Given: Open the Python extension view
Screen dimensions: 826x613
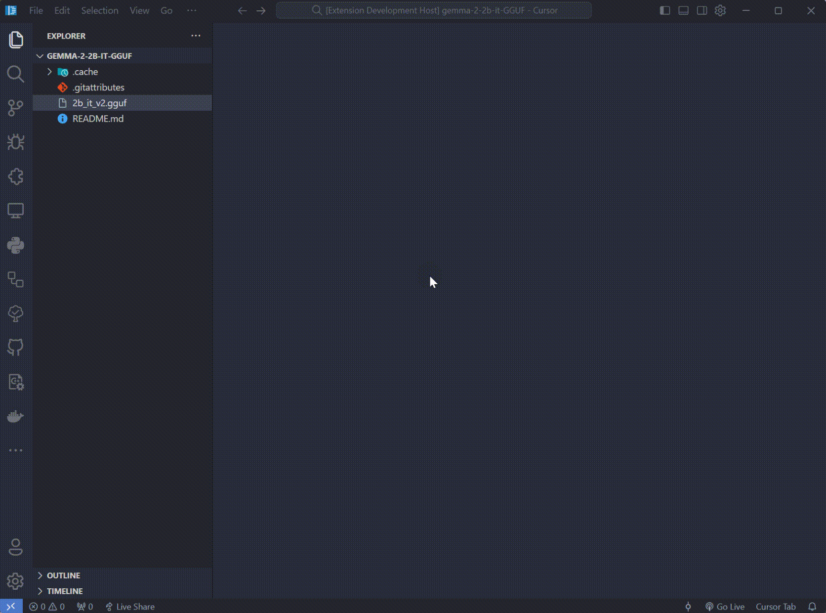Looking at the screenshot, I should click(x=16, y=245).
